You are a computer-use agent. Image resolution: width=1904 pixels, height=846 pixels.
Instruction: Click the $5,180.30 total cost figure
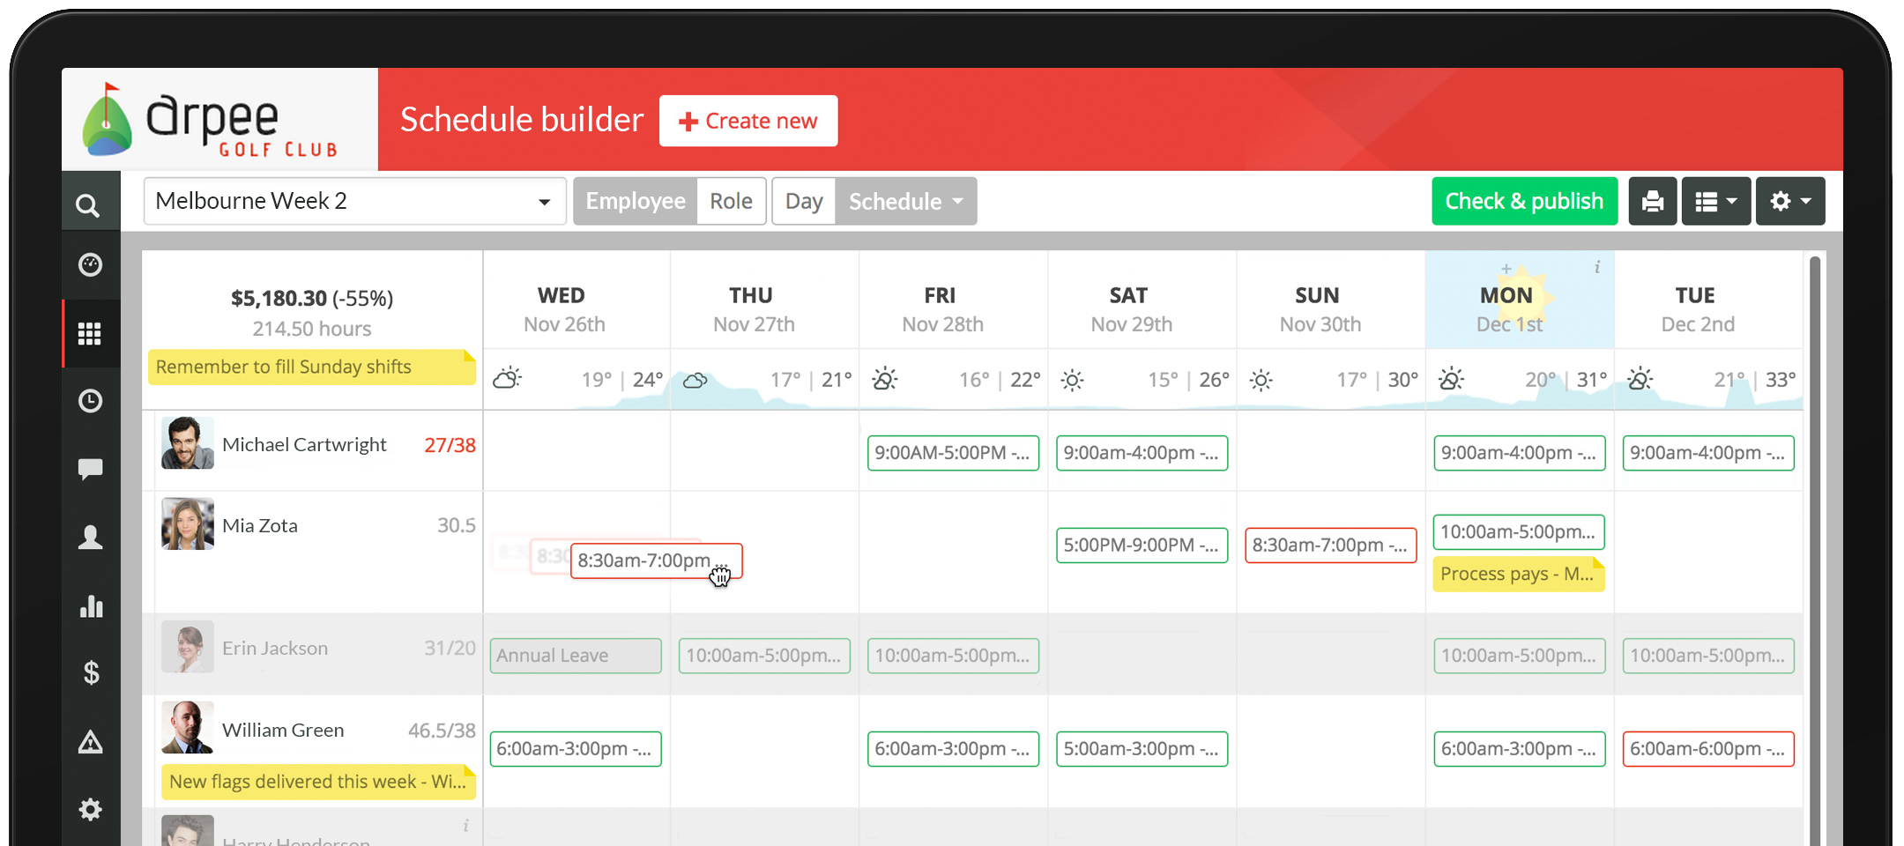coord(279,299)
